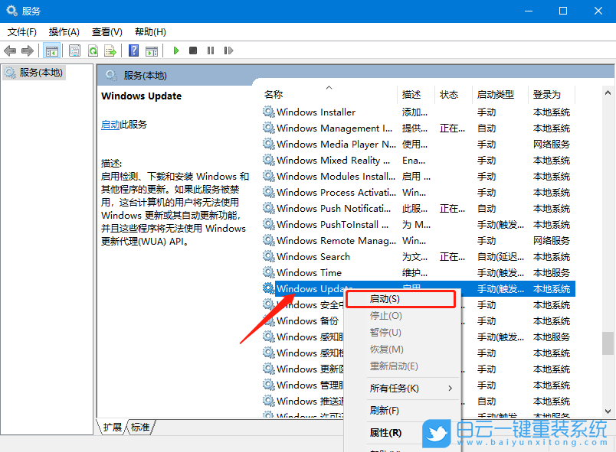Open the properties sheet toolbar icon
Screen dimensions: 616x452
click(74, 50)
